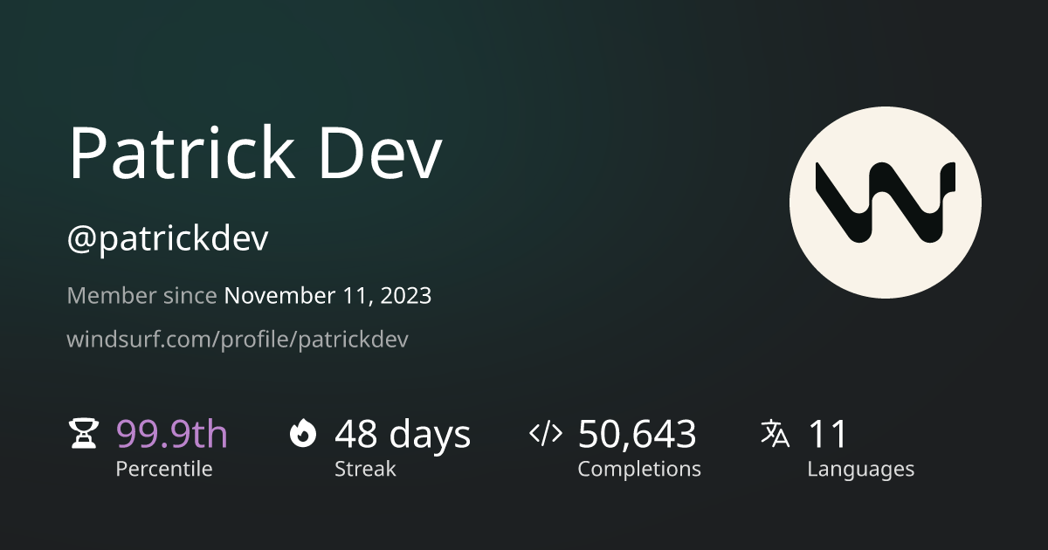
Task: Click the Completions label
Action: 638,469
